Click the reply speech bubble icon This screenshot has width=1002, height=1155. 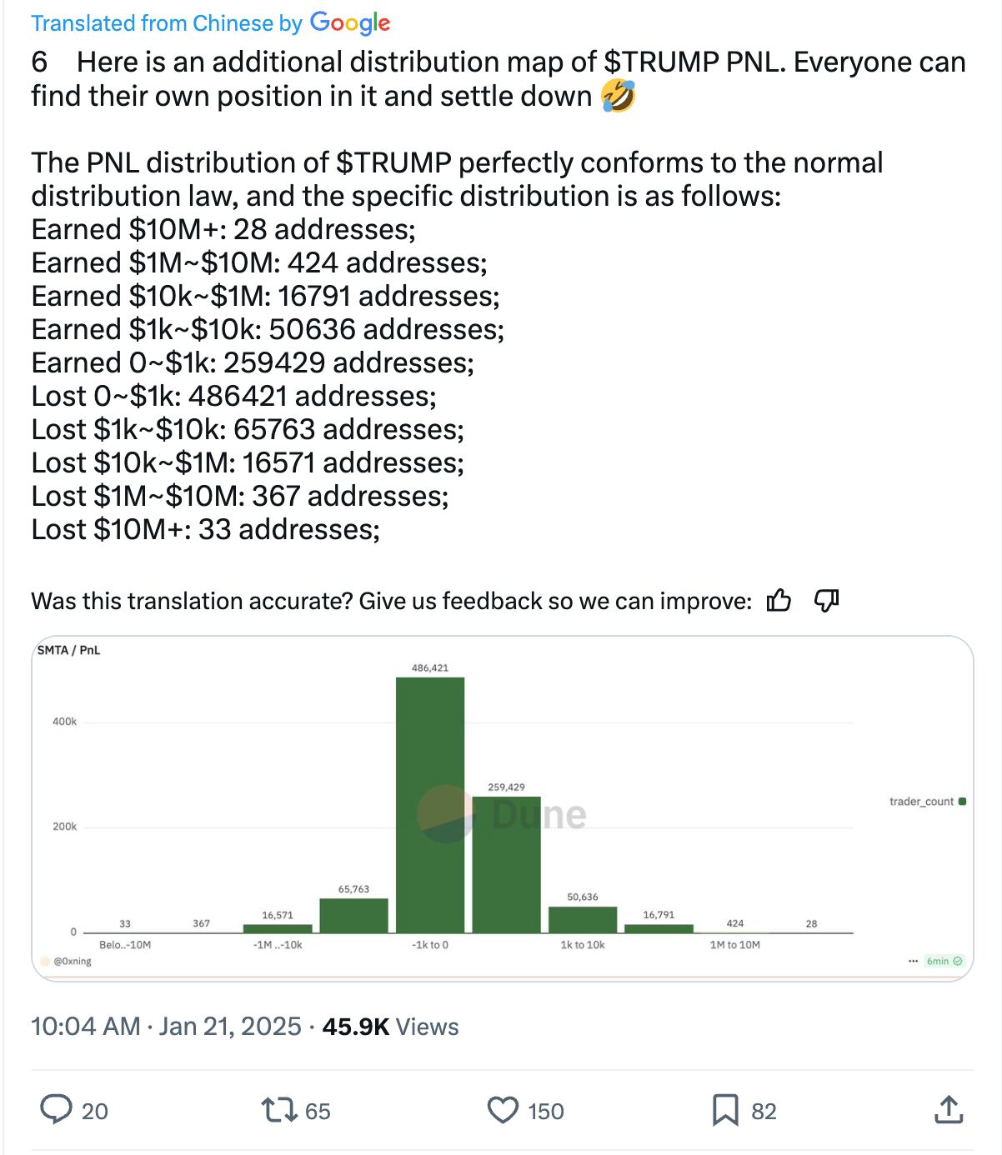click(x=56, y=1110)
